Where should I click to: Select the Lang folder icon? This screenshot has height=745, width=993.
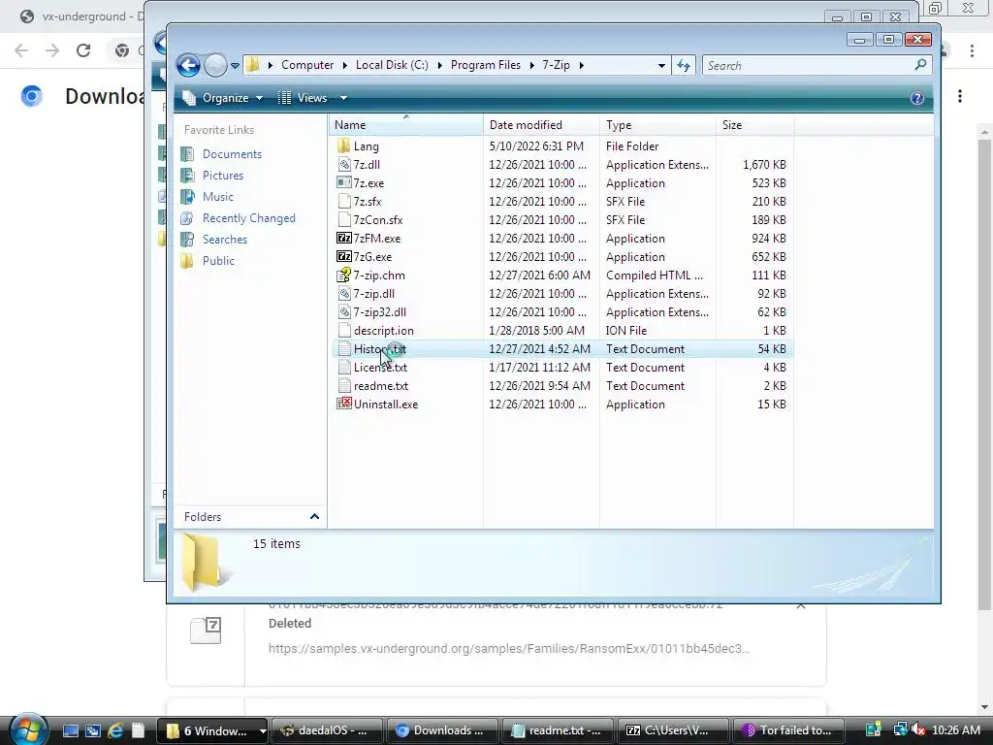tap(344, 146)
